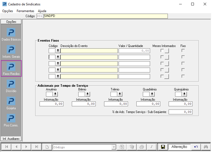Open the Ajuda menu
The width and height of the screenshot is (213, 153).
(x=42, y=11)
